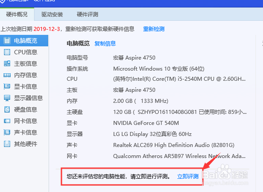Click the Microsoft Windows 10 专业版 text
The height and width of the screenshot is (192, 263).
click(x=159, y=69)
